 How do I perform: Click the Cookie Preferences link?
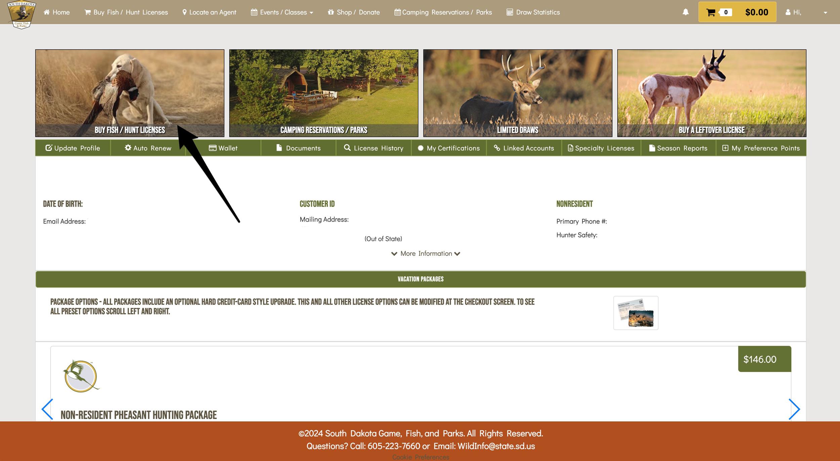tap(421, 457)
